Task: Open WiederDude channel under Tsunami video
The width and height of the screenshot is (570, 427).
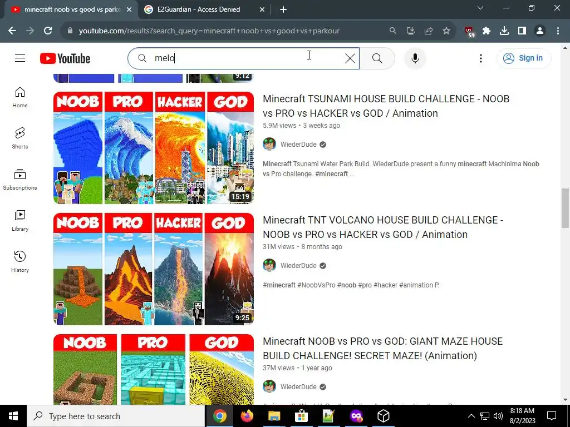Action: (x=298, y=145)
